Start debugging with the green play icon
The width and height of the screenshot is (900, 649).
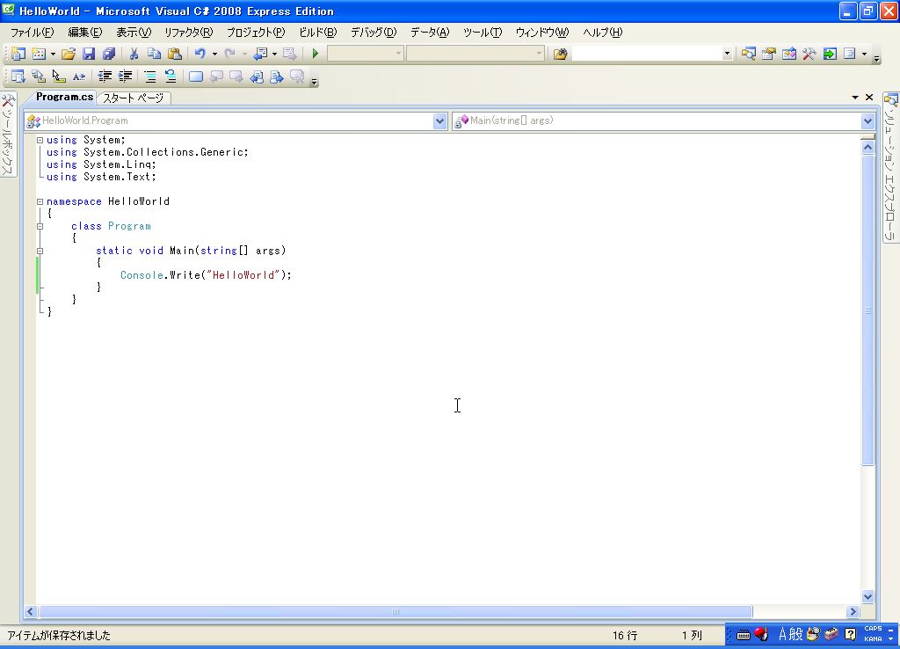pos(316,54)
